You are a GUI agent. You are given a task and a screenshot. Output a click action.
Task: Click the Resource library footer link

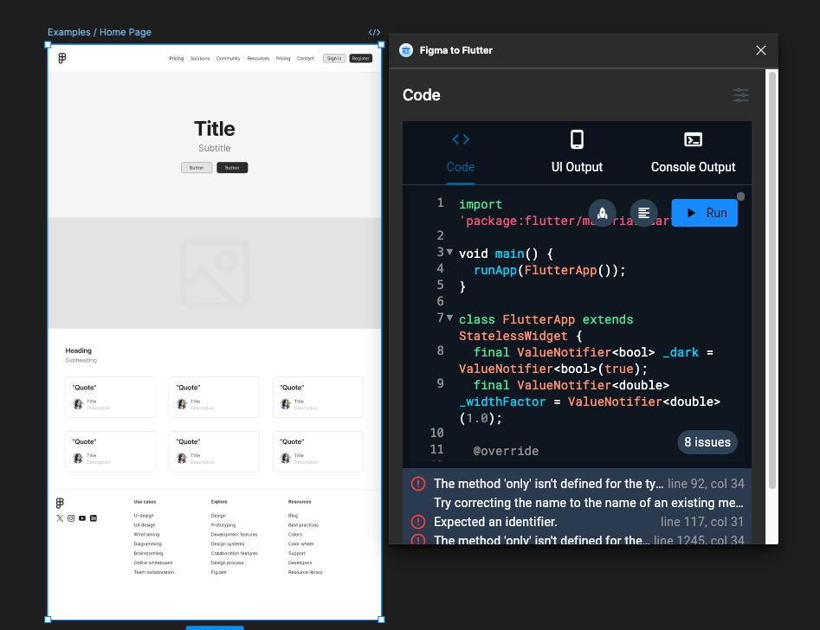pyautogui.click(x=306, y=572)
